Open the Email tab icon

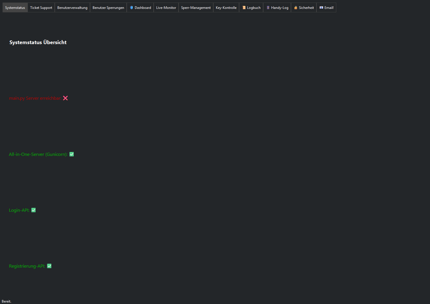coord(322,7)
